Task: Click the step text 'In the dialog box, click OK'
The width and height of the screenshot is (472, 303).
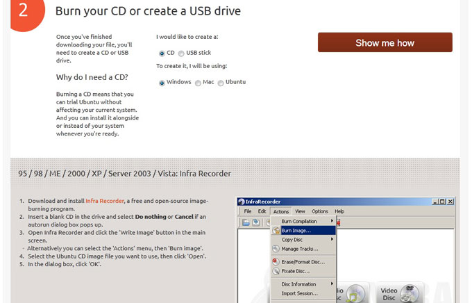Action: [65, 264]
